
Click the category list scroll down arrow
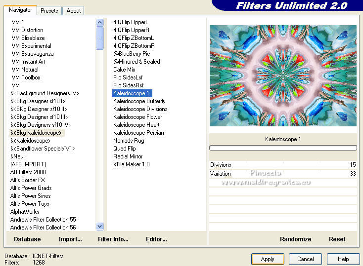click(100, 226)
